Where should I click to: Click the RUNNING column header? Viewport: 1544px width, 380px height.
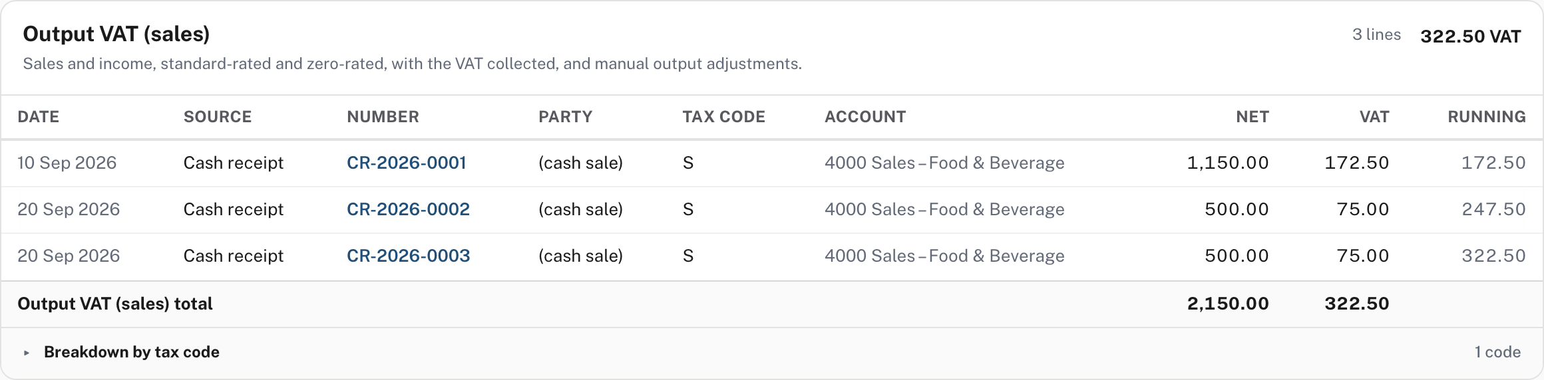(1487, 117)
